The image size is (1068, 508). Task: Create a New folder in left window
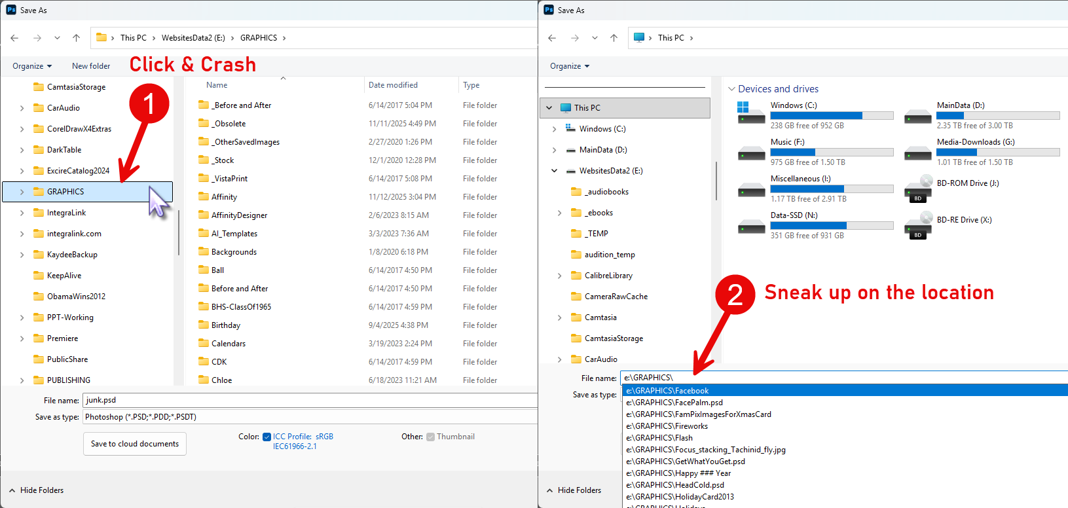[91, 66]
